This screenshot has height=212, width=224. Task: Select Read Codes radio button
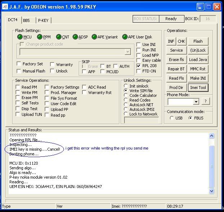tap(126, 100)
